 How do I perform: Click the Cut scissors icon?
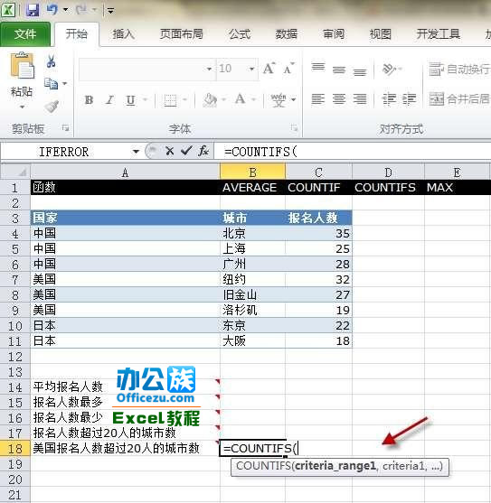point(51,61)
